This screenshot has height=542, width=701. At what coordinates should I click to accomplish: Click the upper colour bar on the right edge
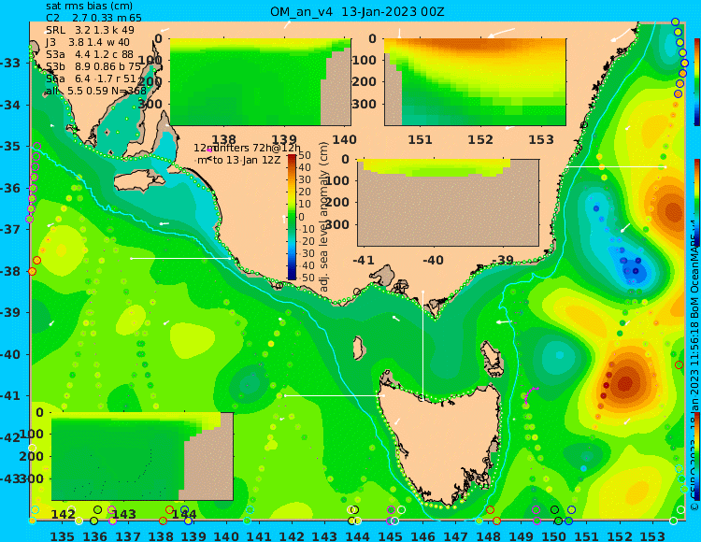(697, 82)
